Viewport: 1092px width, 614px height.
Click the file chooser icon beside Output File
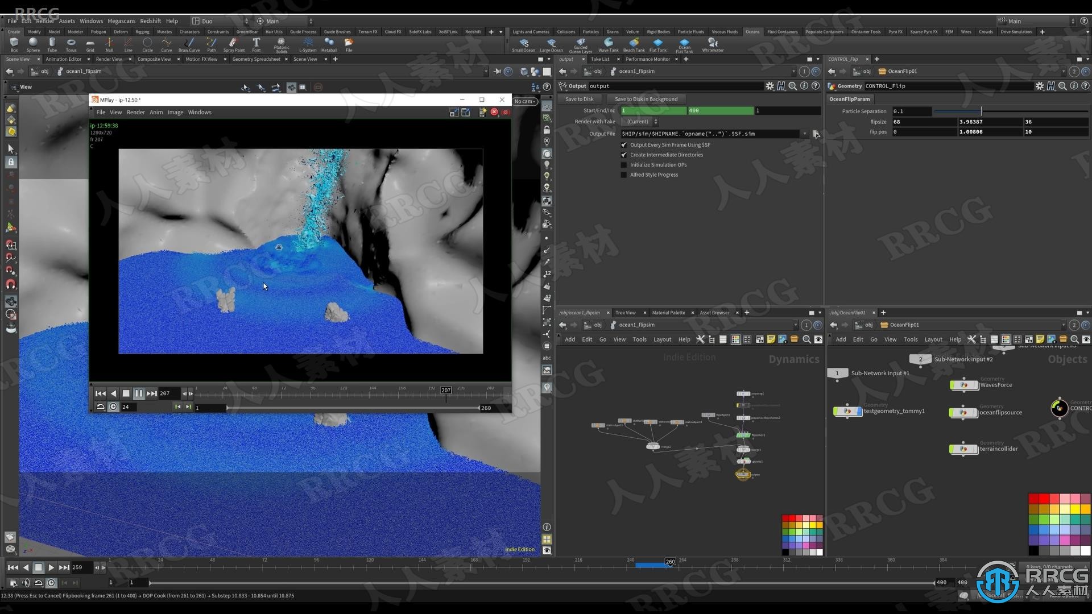(816, 134)
